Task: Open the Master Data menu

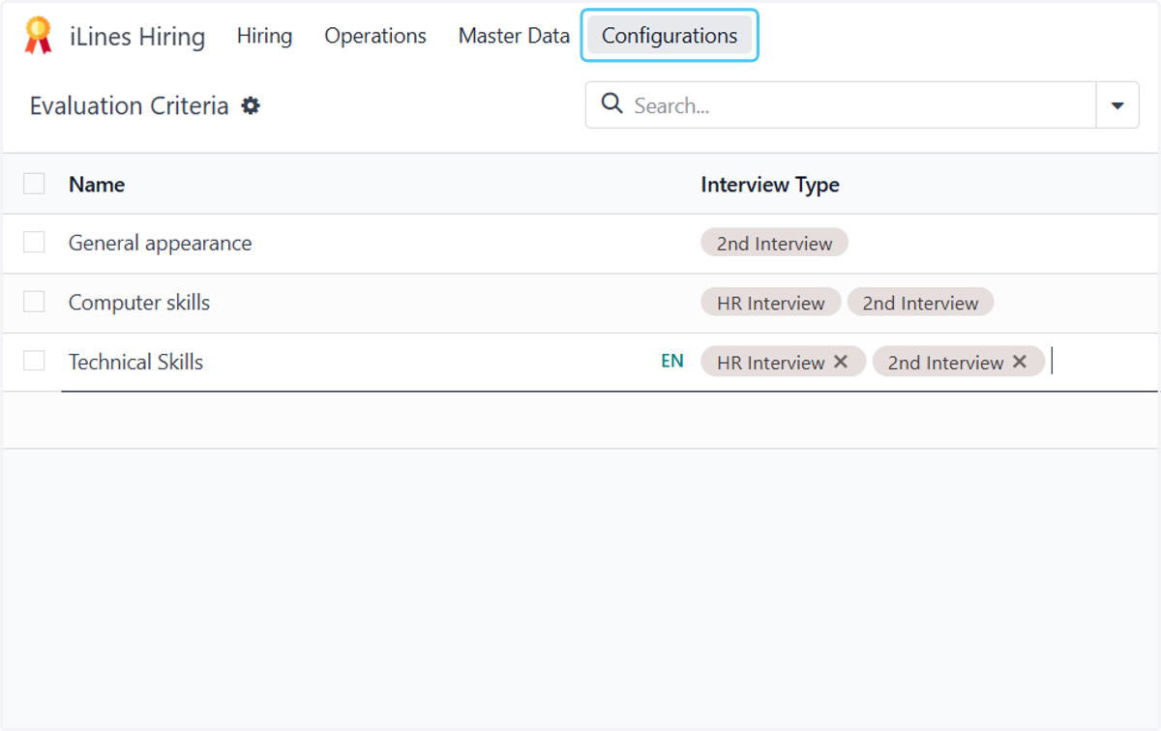Action: [x=514, y=36]
